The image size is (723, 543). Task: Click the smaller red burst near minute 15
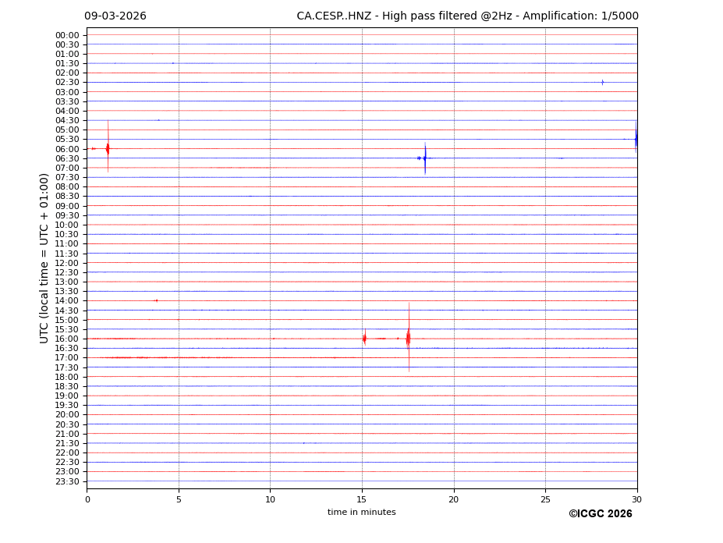coord(364,339)
